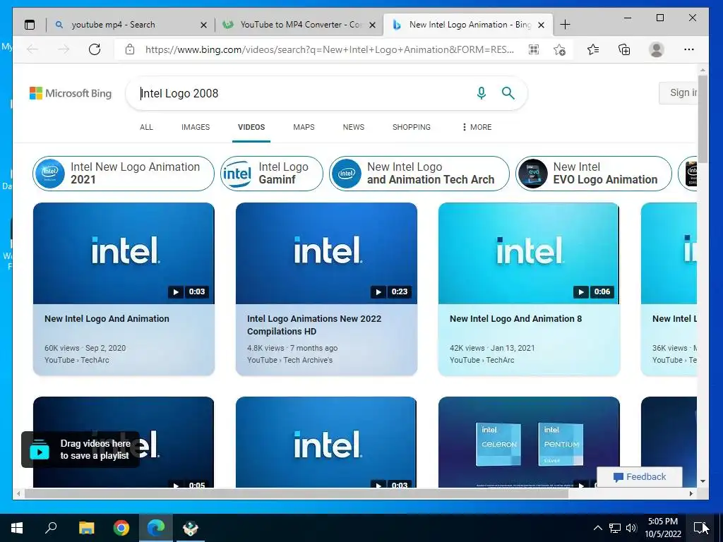Open Edge settings and more menu
723x542 pixels.
689,49
